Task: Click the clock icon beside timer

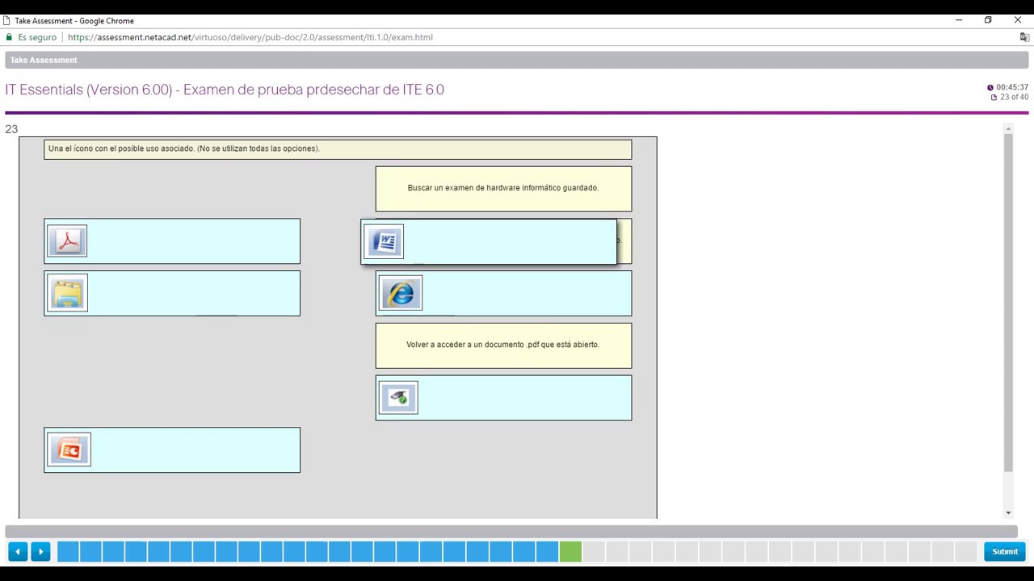Action: tap(990, 87)
